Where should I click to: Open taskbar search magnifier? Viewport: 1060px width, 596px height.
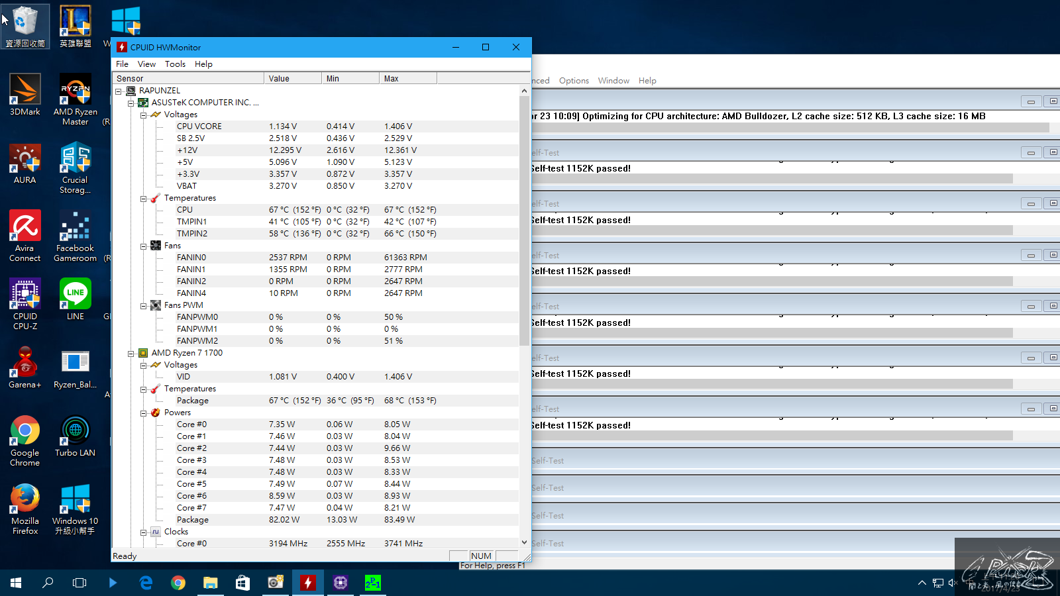[x=48, y=583]
